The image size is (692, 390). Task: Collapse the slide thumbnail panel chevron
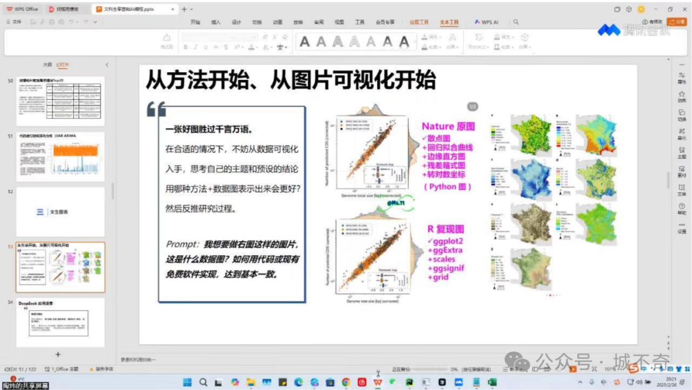click(x=107, y=65)
